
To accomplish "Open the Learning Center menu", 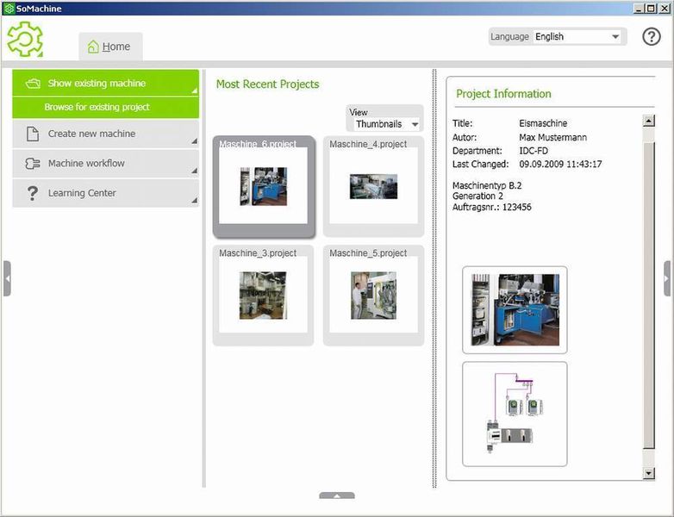I will (105, 193).
